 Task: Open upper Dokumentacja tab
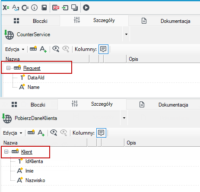click(164, 21)
